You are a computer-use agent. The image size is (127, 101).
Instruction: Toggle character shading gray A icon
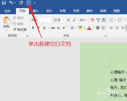pos(98,28)
